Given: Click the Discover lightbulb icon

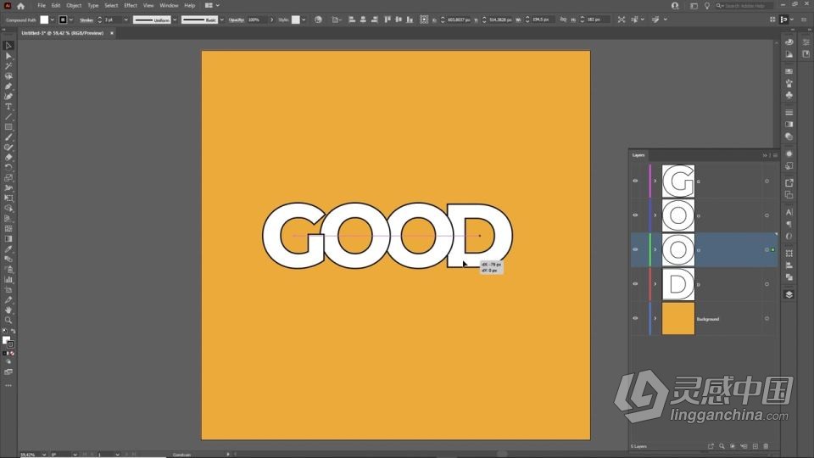Looking at the screenshot, I should [707, 6].
